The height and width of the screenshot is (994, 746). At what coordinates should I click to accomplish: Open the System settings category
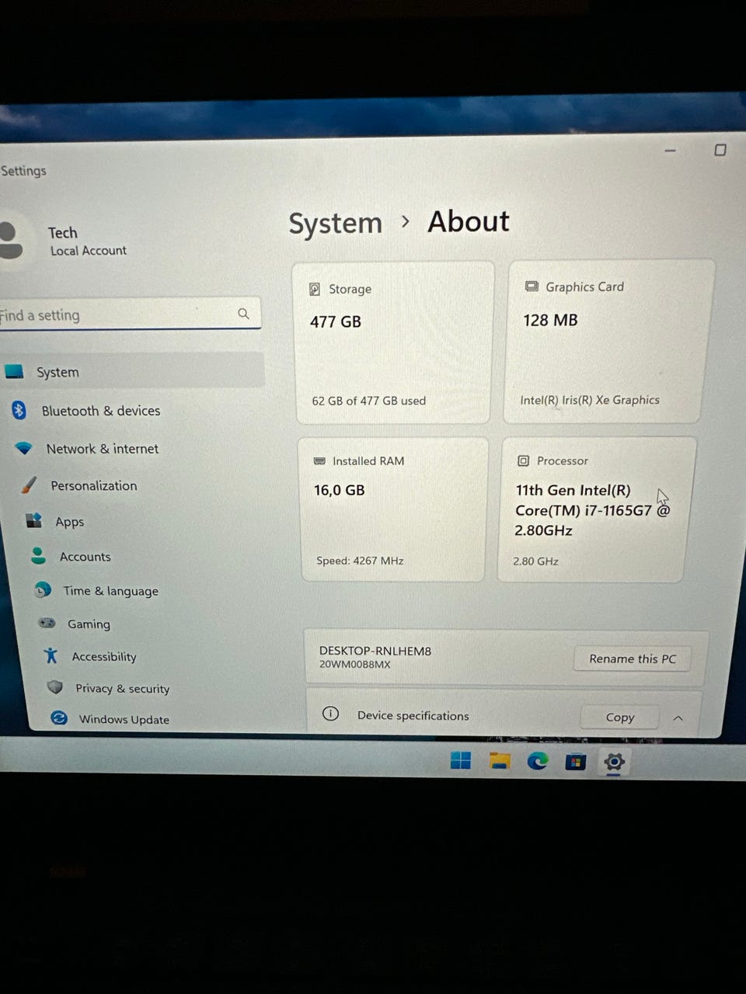pyautogui.click(x=132, y=371)
